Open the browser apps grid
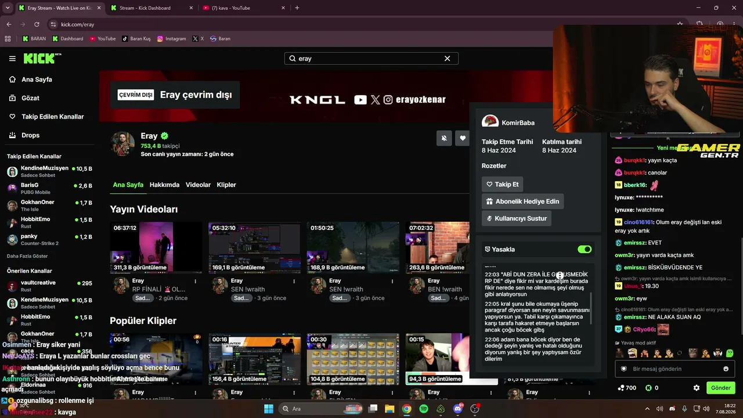743x418 pixels. click(x=8, y=39)
